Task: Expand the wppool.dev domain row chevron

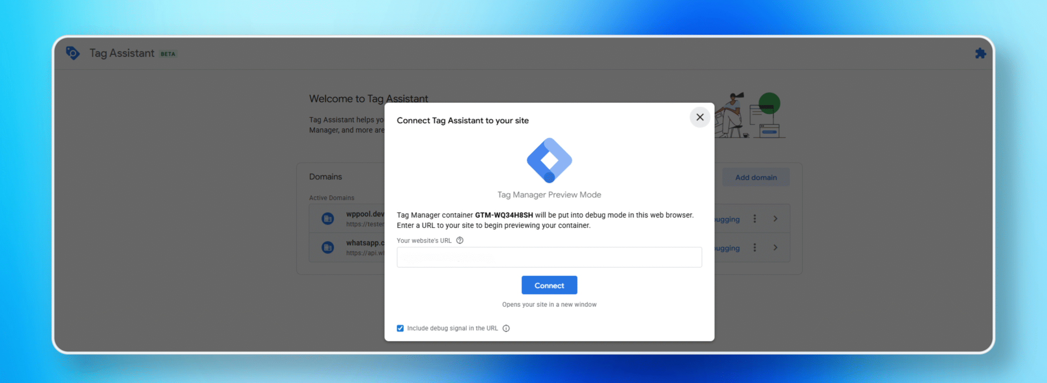Action: coord(775,219)
